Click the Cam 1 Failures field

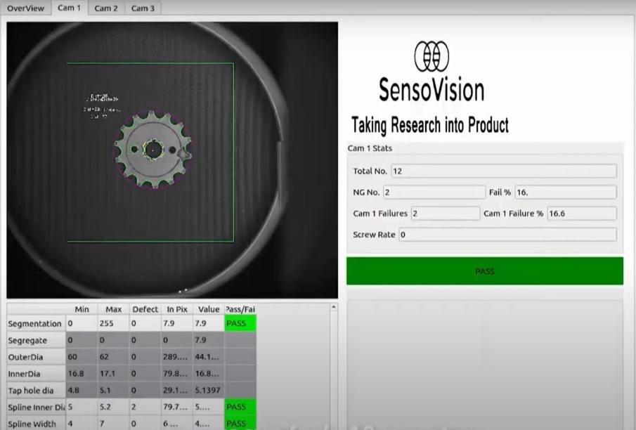click(x=446, y=214)
